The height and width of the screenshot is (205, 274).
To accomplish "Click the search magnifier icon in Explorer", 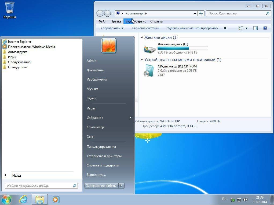I will click(268, 13).
